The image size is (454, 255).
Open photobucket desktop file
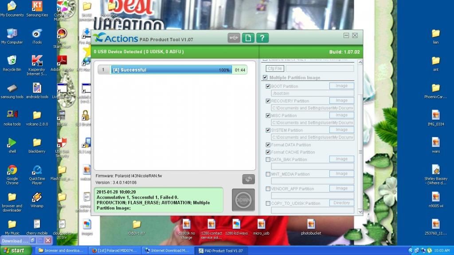pos(311,227)
